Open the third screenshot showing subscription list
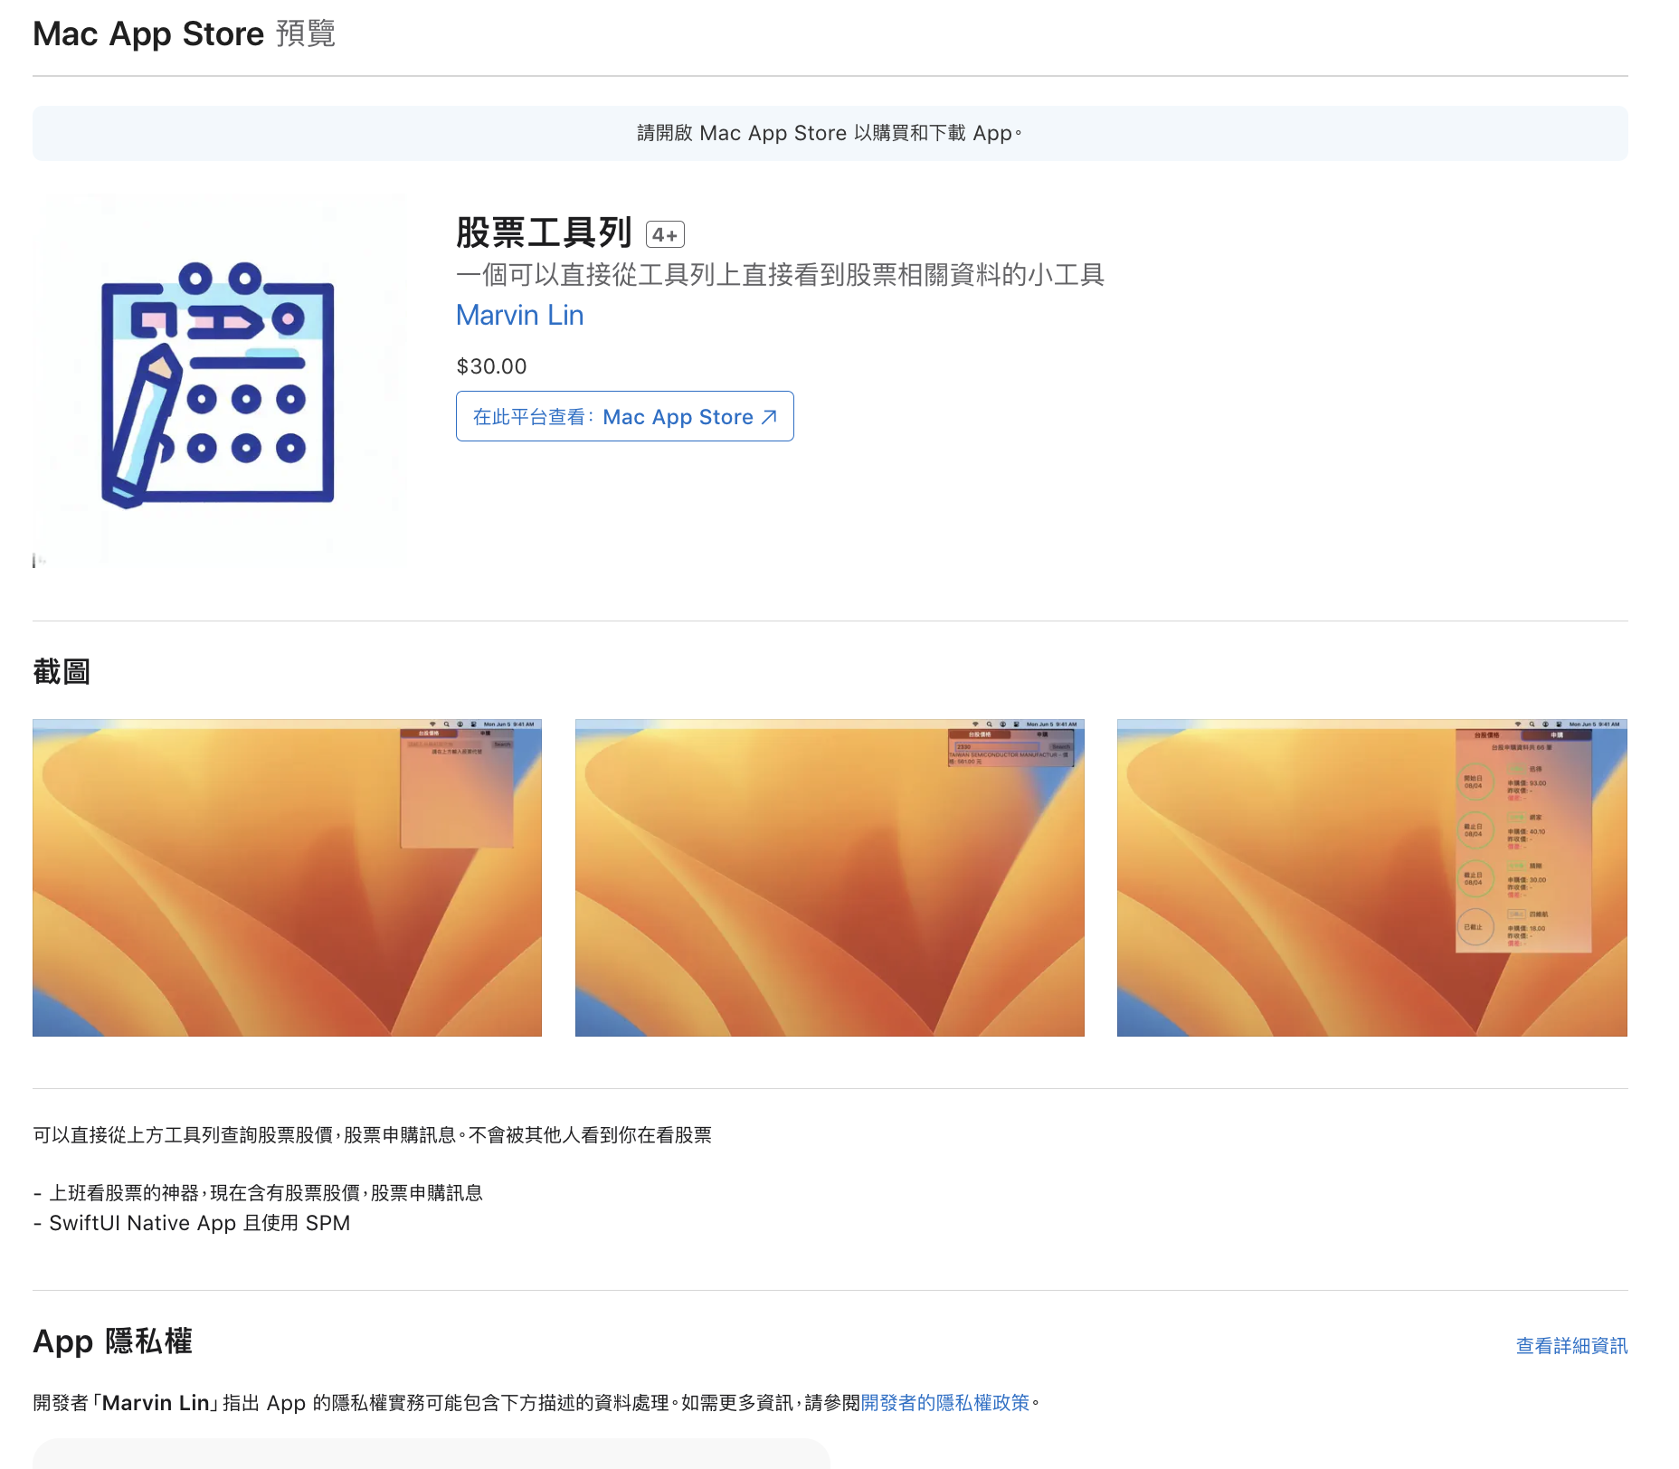Image resolution: width=1679 pixels, height=1469 pixels. pos(1371,877)
